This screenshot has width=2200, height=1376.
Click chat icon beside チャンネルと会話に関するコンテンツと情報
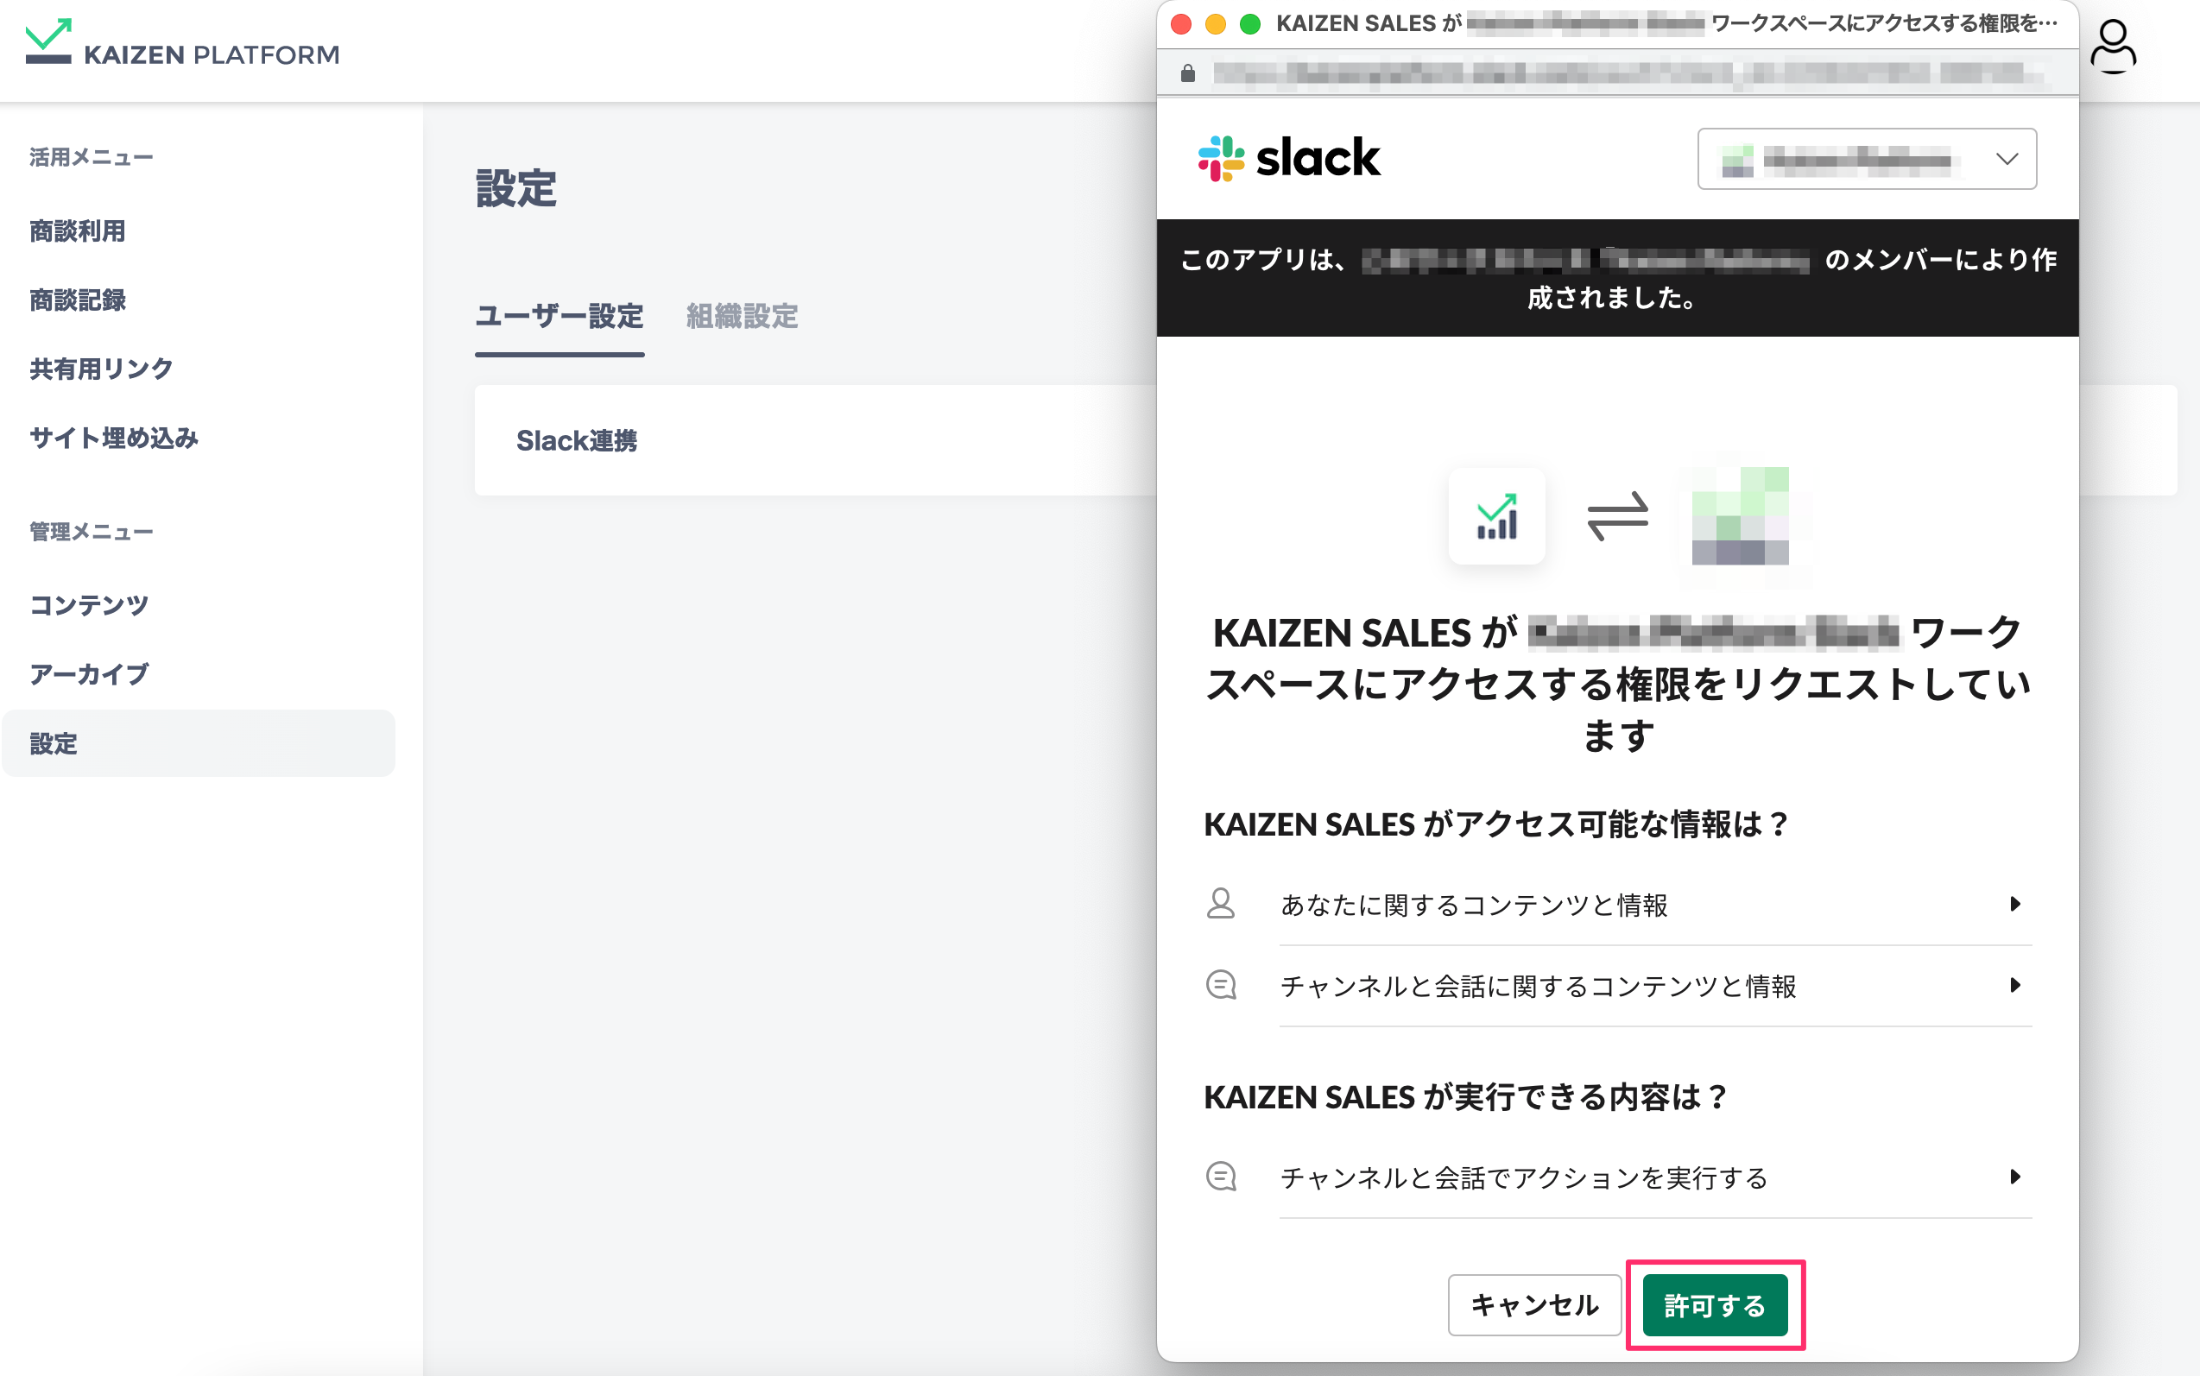coord(1221,986)
